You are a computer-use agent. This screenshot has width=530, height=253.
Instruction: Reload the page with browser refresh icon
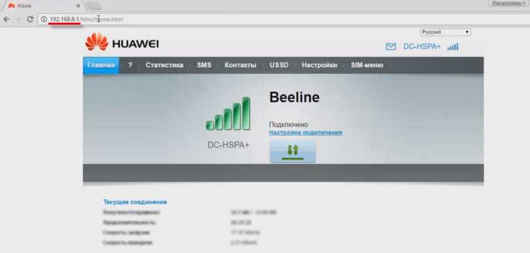30,19
